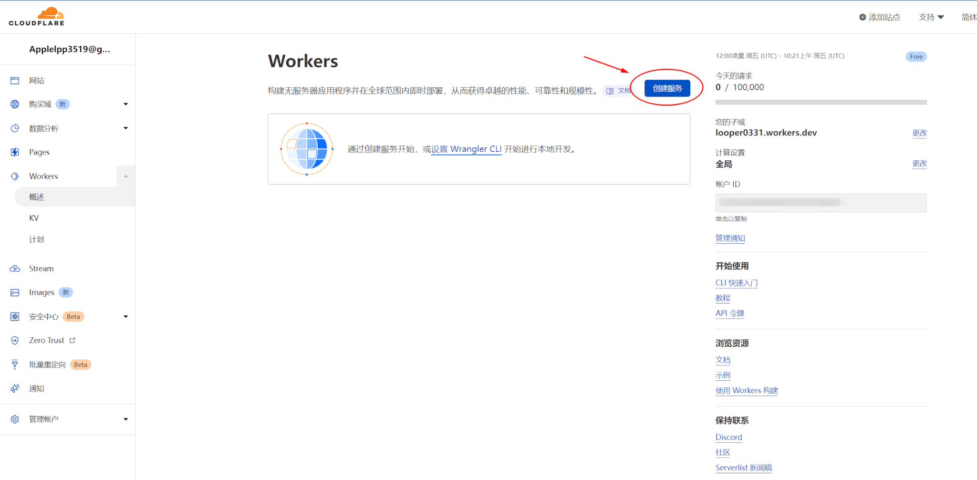Click the 批量重定向 funnel icon
This screenshot has height=480, width=977.
tap(15, 365)
